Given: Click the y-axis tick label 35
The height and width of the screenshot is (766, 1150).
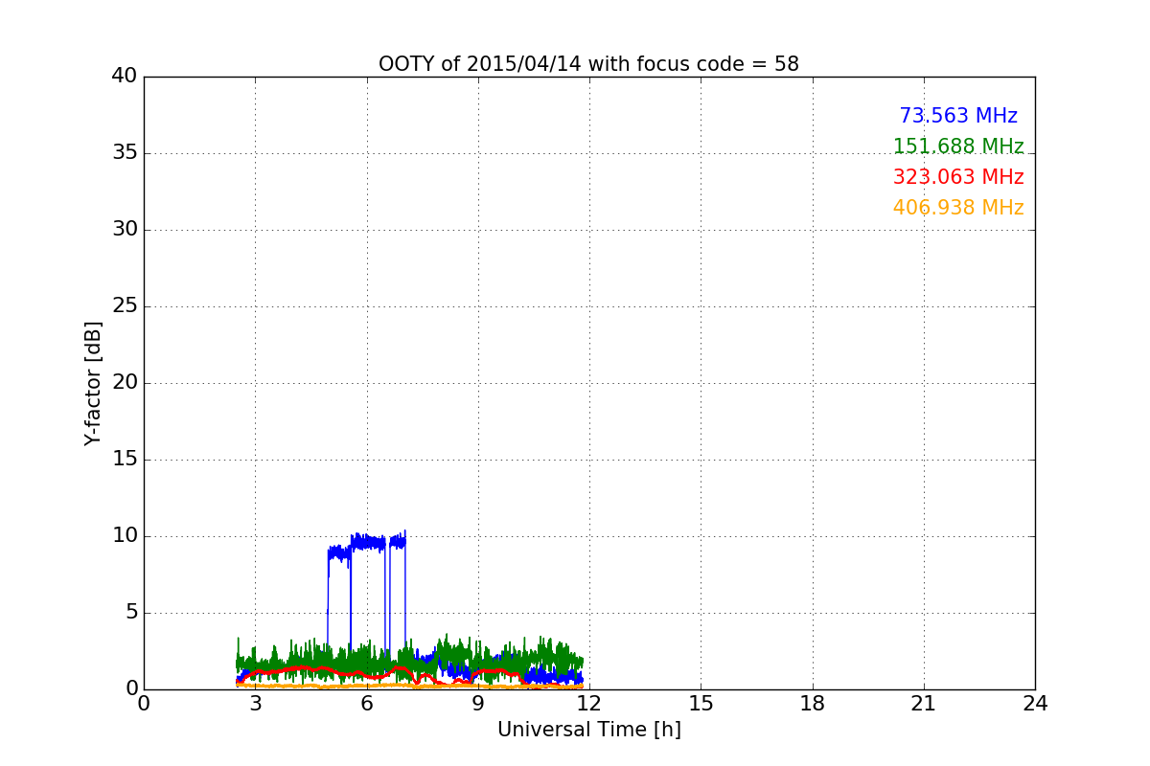Looking at the screenshot, I should [125, 152].
